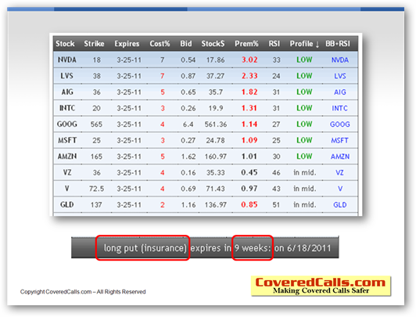
Task: Click the CoveredCalls.com logo banner
Action: 321,286
